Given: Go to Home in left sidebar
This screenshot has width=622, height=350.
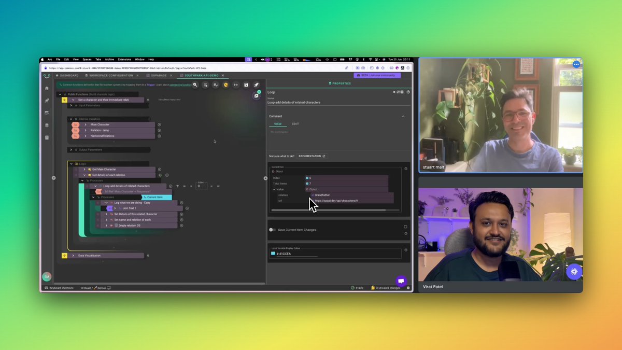Looking at the screenshot, I should (x=47, y=88).
